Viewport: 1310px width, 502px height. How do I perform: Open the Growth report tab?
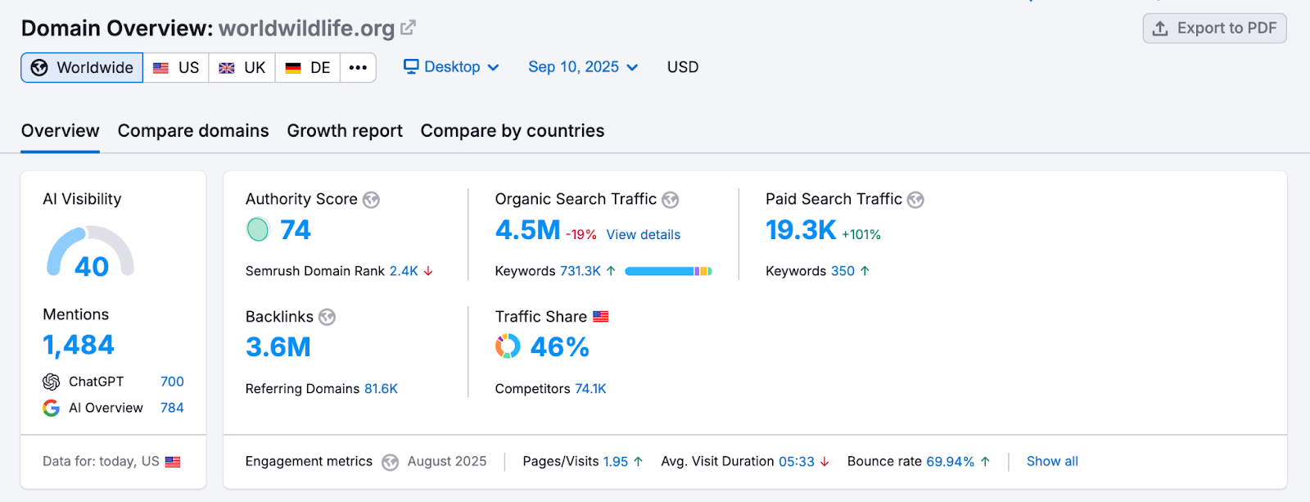click(x=345, y=131)
